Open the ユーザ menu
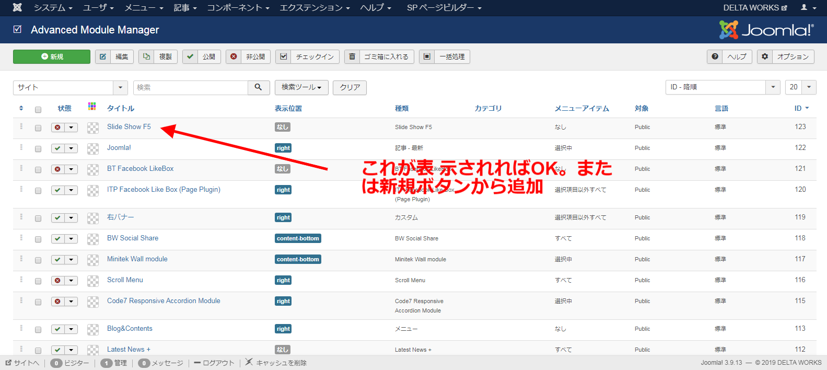This screenshot has width=827, height=370. [99, 7]
